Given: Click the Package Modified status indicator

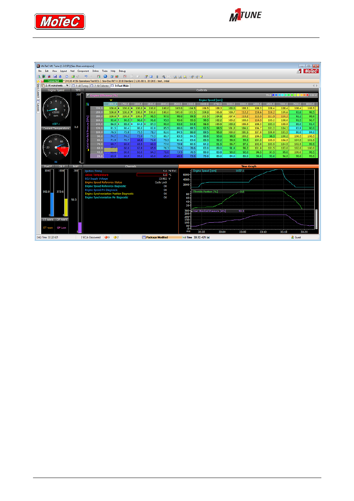Looking at the screenshot, I should point(155,238).
